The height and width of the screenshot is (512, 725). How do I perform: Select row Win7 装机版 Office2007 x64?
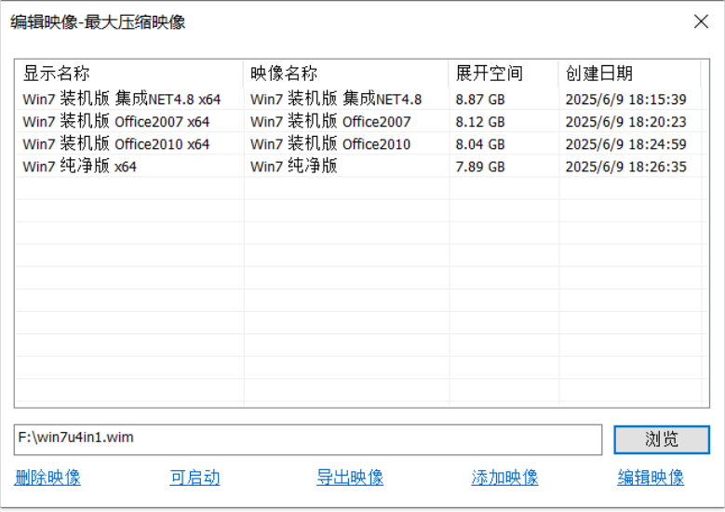362,122
